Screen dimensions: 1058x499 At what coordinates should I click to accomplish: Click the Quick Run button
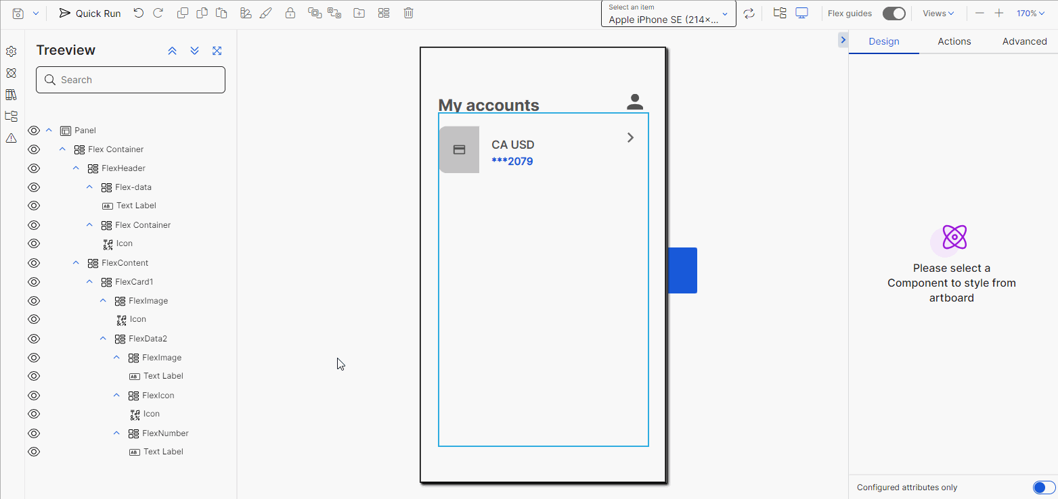coord(90,13)
